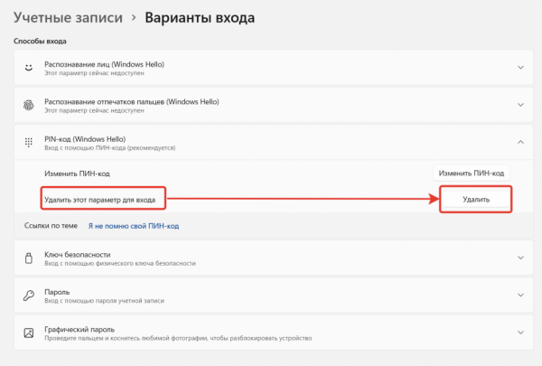
Task: Click the 'PIN-код (Windows Hello)' title text
Action: coord(85,139)
